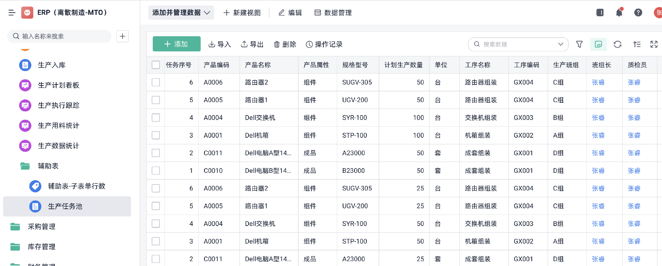Check the C0010 Dell电脑B型 row

click(156, 171)
